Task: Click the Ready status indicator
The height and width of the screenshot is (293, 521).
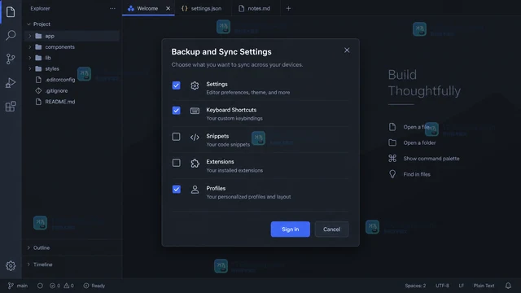Action: click(94, 286)
